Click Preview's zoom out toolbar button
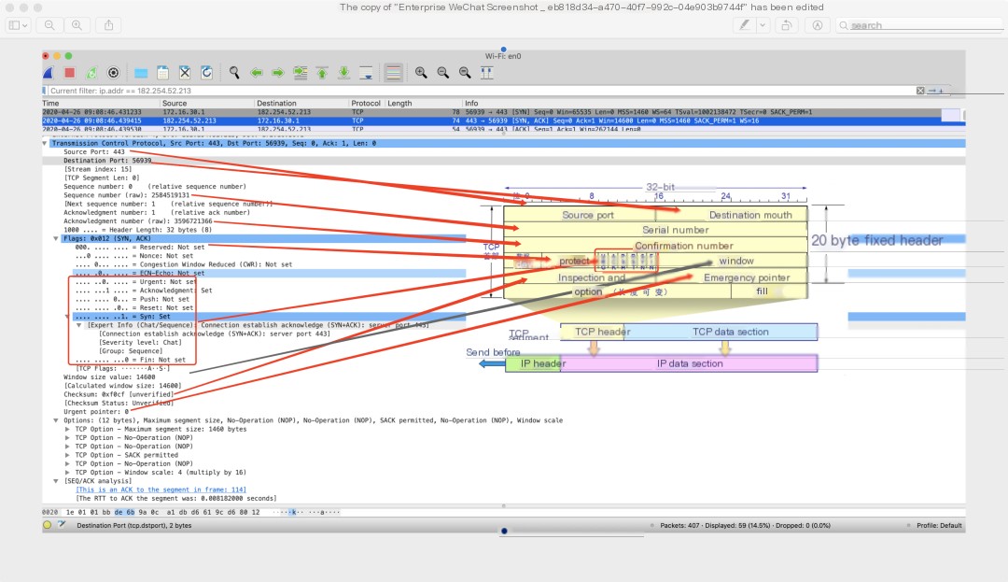This screenshot has width=1008, height=582. pyautogui.click(x=49, y=25)
